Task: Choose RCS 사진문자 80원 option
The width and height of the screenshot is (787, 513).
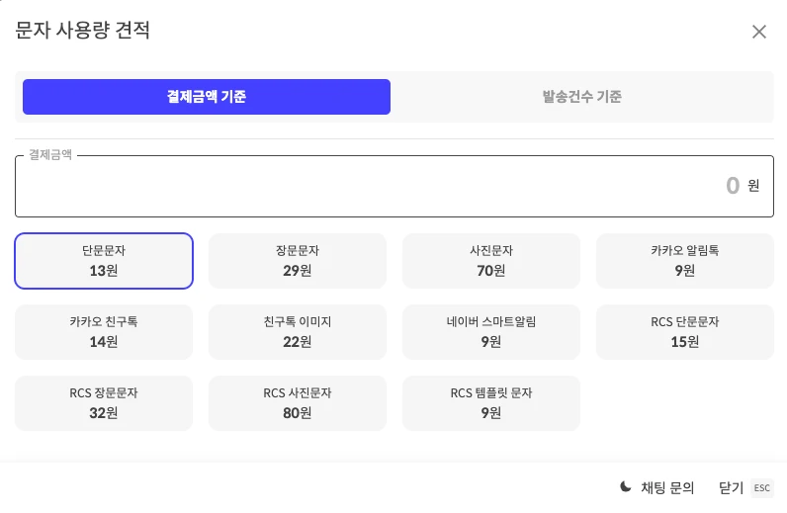Action: point(298,403)
